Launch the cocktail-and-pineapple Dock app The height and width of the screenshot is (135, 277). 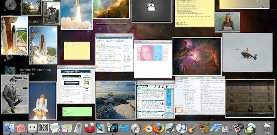pos(204,128)
